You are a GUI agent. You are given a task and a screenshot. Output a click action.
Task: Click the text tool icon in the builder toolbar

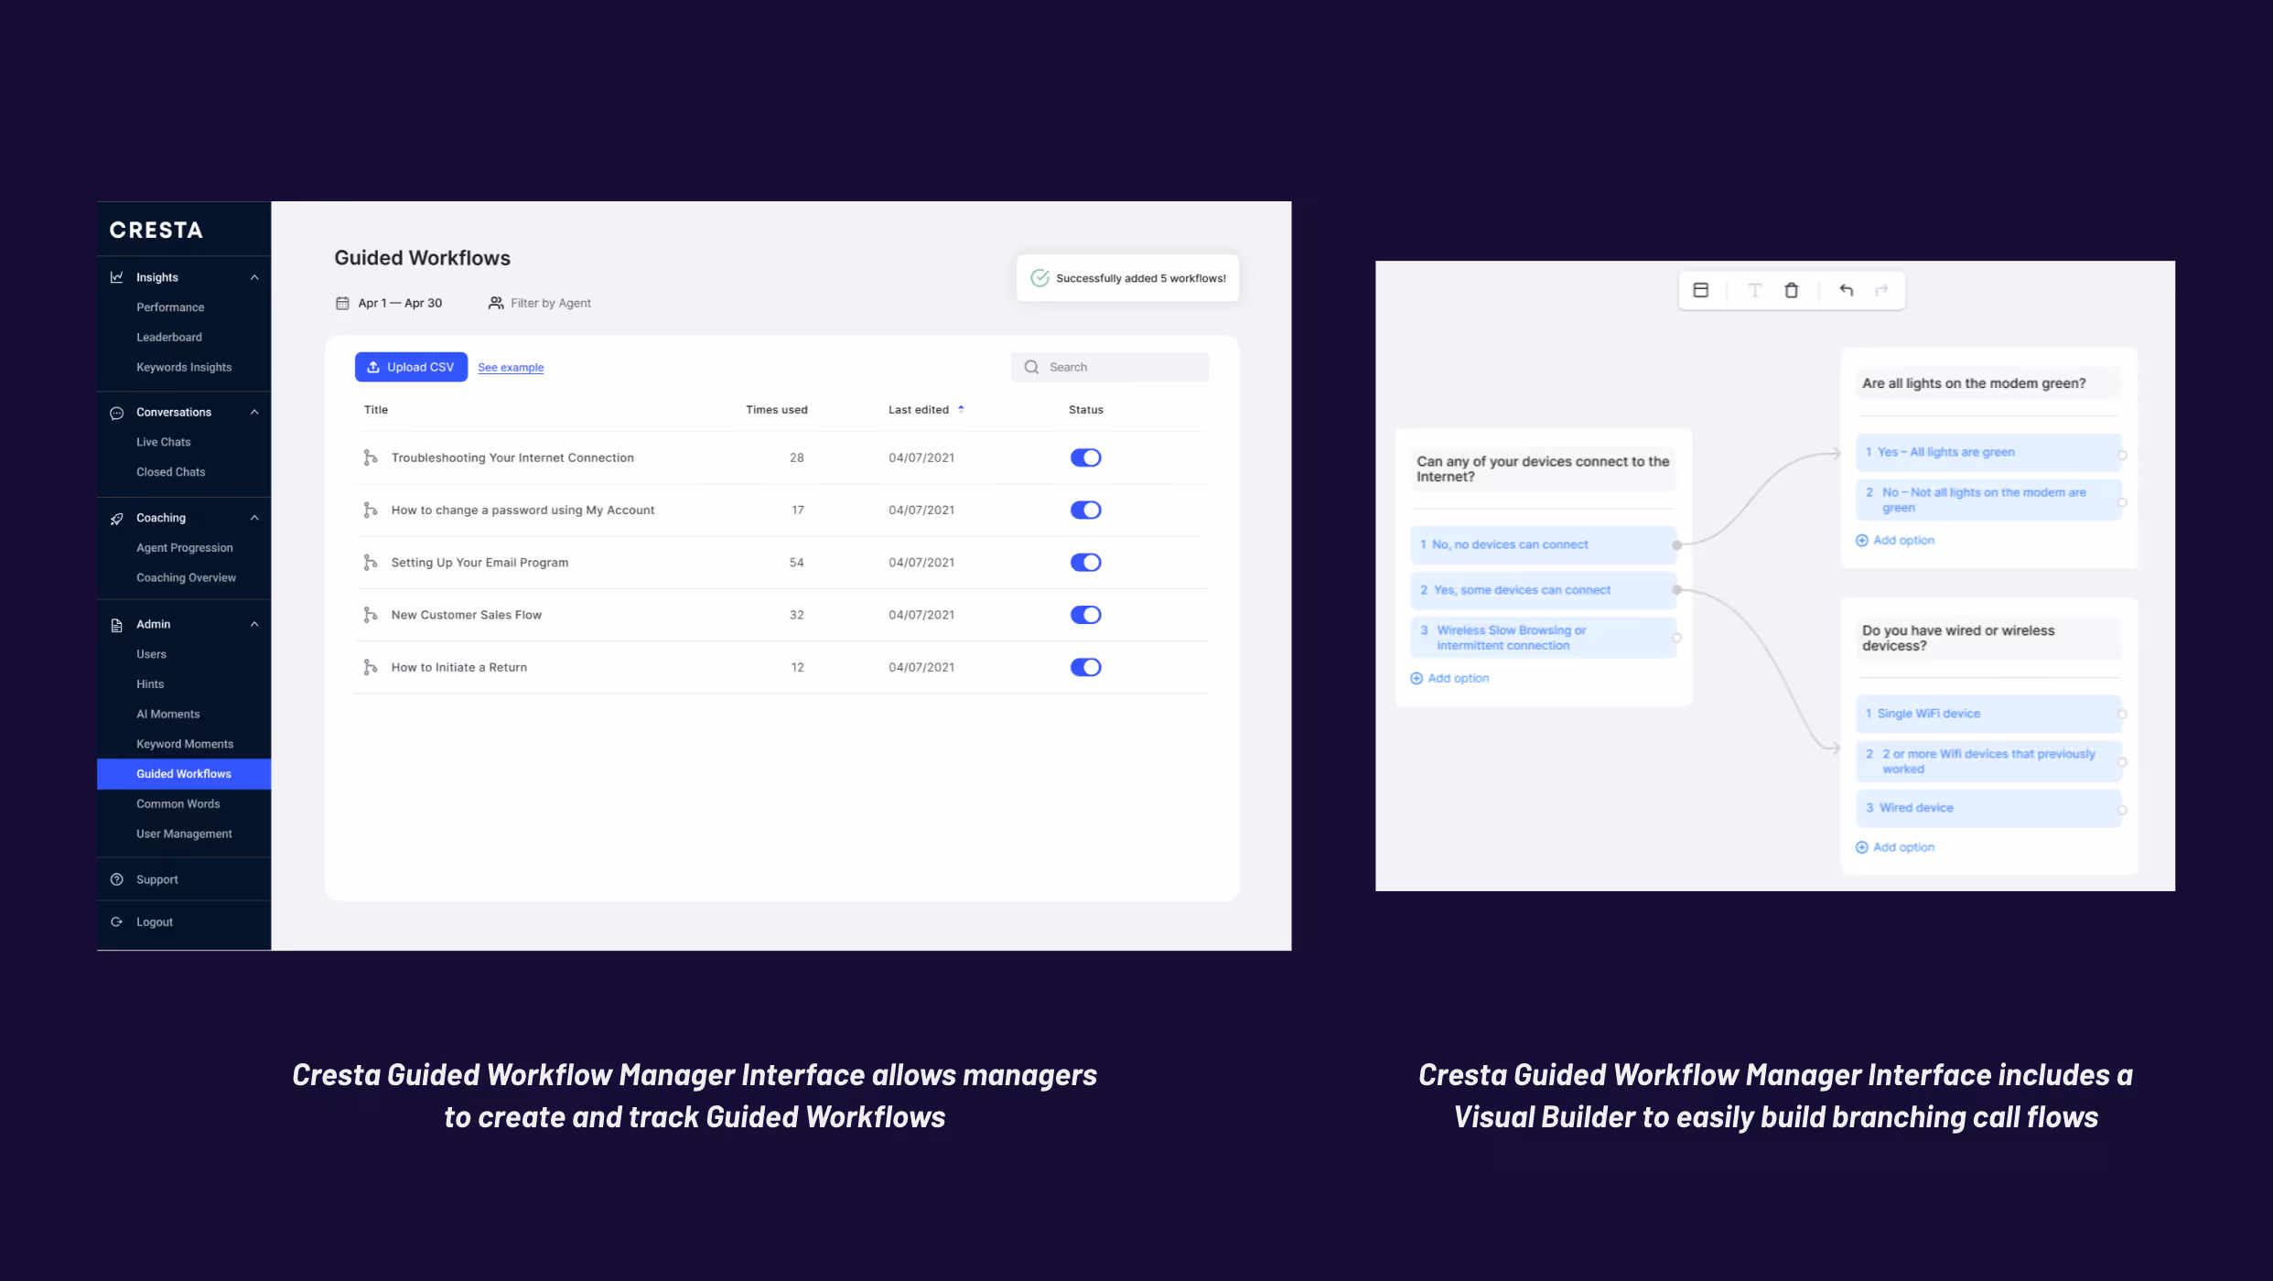pyautogui.click(x=1754, y=290)
